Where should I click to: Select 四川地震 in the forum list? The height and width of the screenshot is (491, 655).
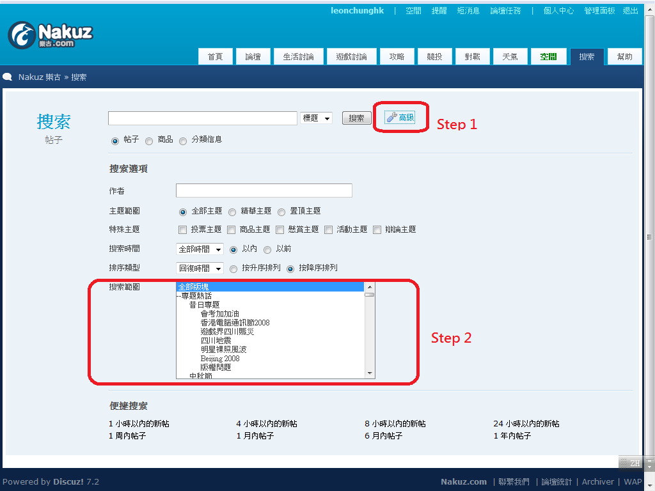[216, 341]
